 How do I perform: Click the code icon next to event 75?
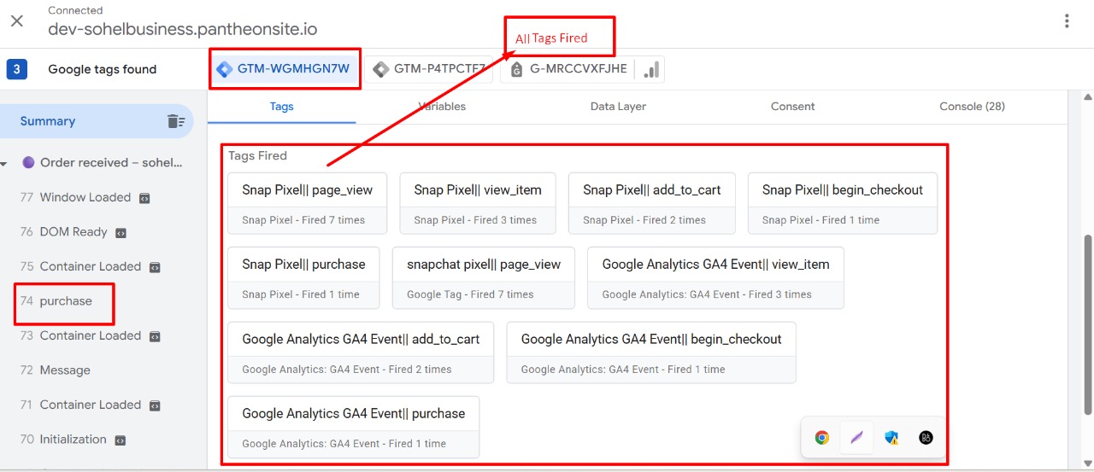tap(155, 267)
